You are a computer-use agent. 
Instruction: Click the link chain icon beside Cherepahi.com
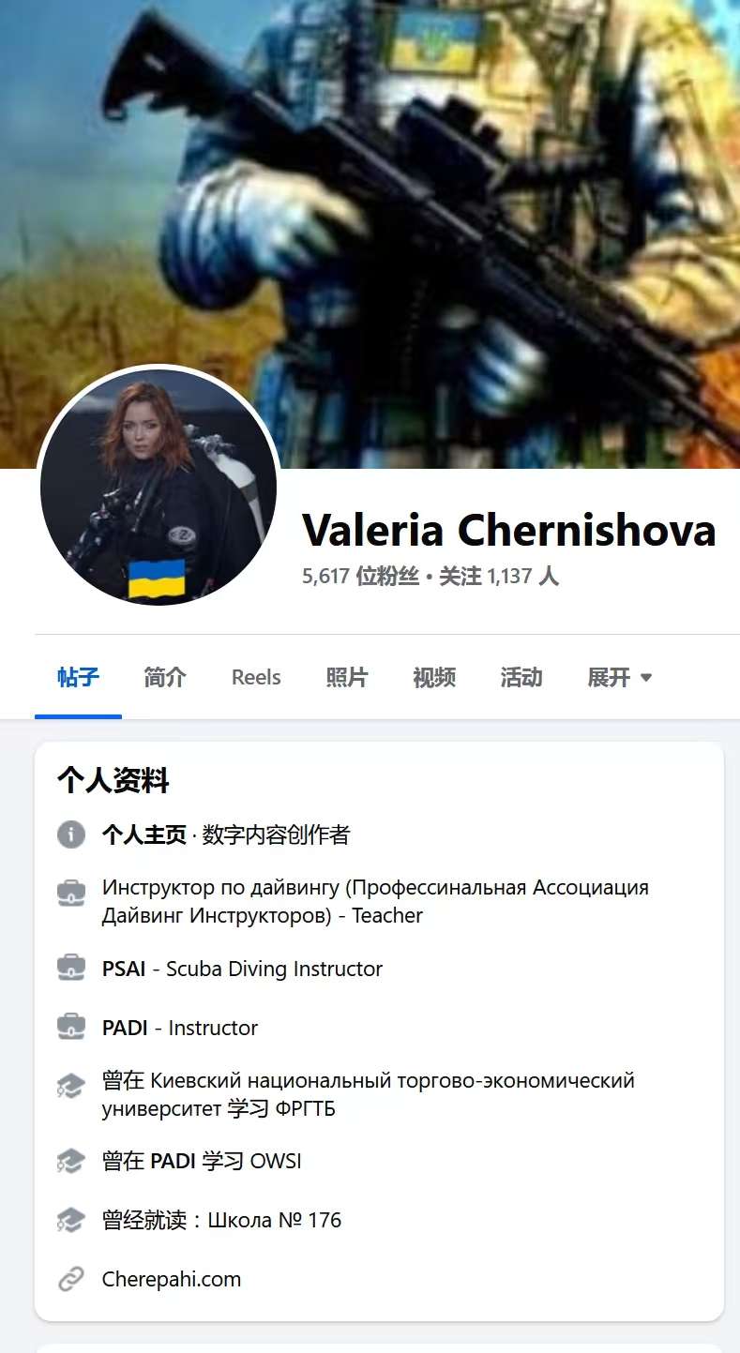(71, 1279)
